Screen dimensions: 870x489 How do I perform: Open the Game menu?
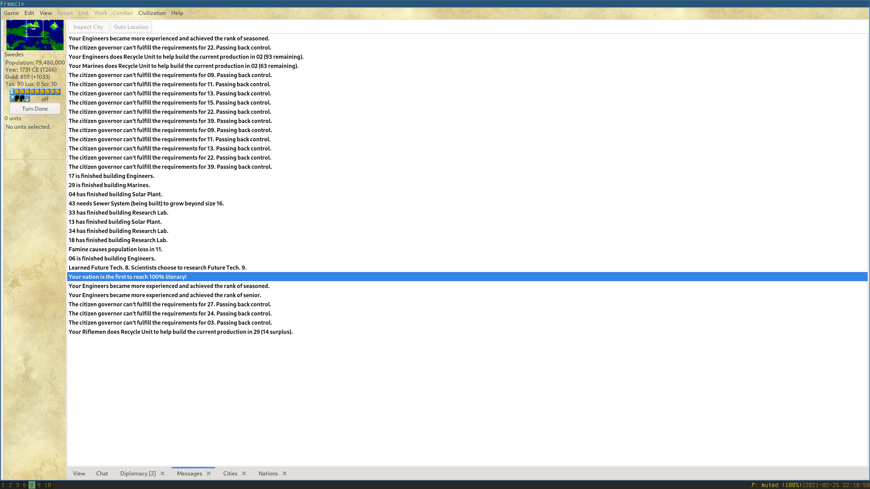point(11,13)
